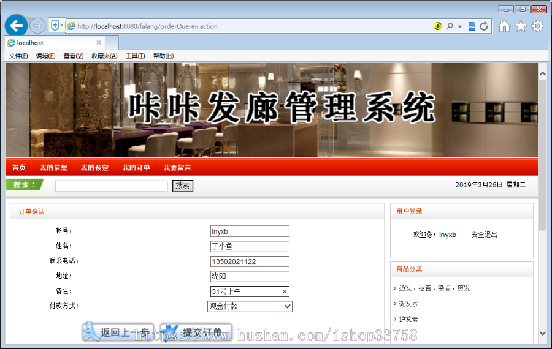Click the 订单确认 panel heading
The image size is (552, 349).
[31, 212]
